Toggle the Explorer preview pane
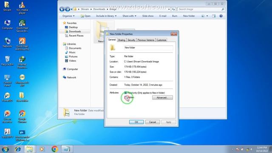This screenshot has width=272, height=153. click(214, 16)
